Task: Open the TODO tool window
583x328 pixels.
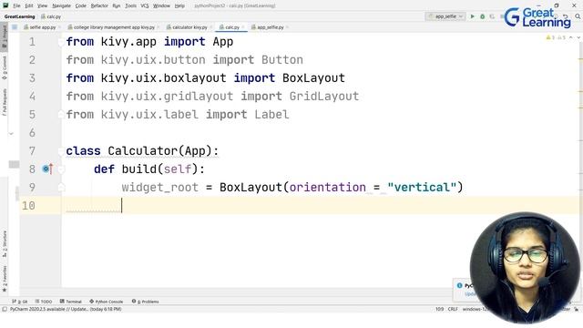Action: [x=44, y=302]
